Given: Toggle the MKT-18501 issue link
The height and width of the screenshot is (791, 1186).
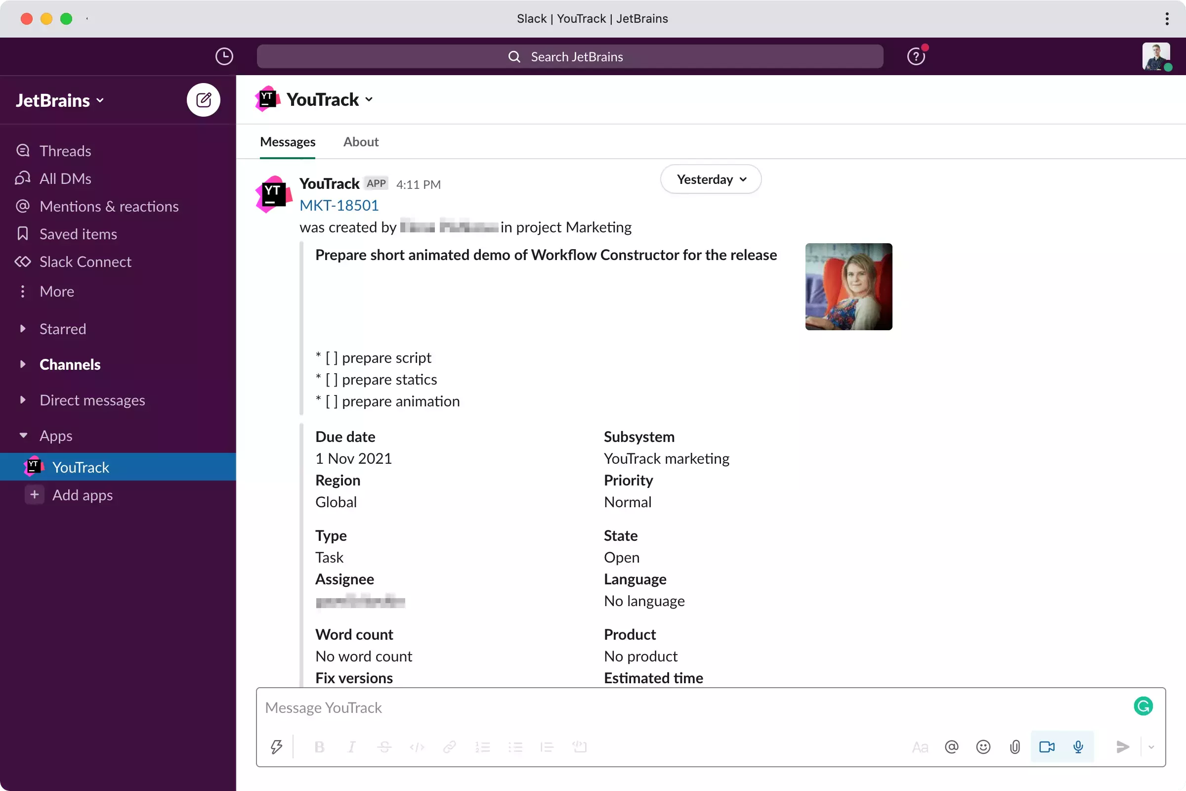Looking at the screenshot, I should pos(338,205).
